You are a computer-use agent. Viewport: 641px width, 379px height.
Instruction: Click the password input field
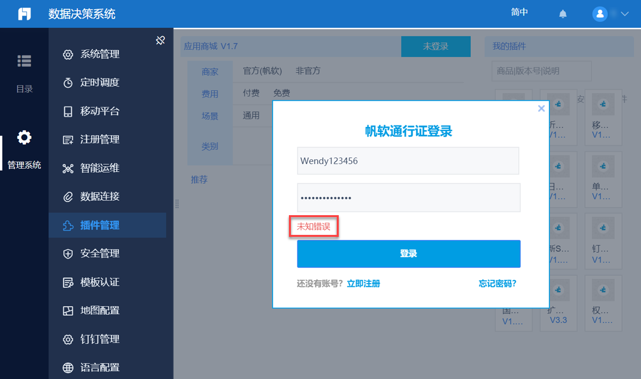coord(409,198)
